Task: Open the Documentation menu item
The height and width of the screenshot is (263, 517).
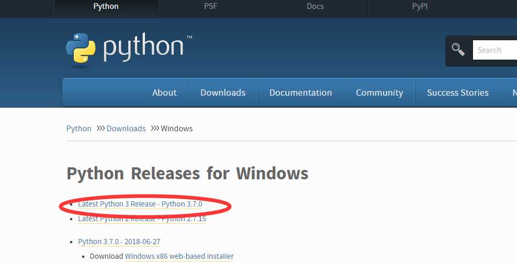Action: tap(300, 93)
